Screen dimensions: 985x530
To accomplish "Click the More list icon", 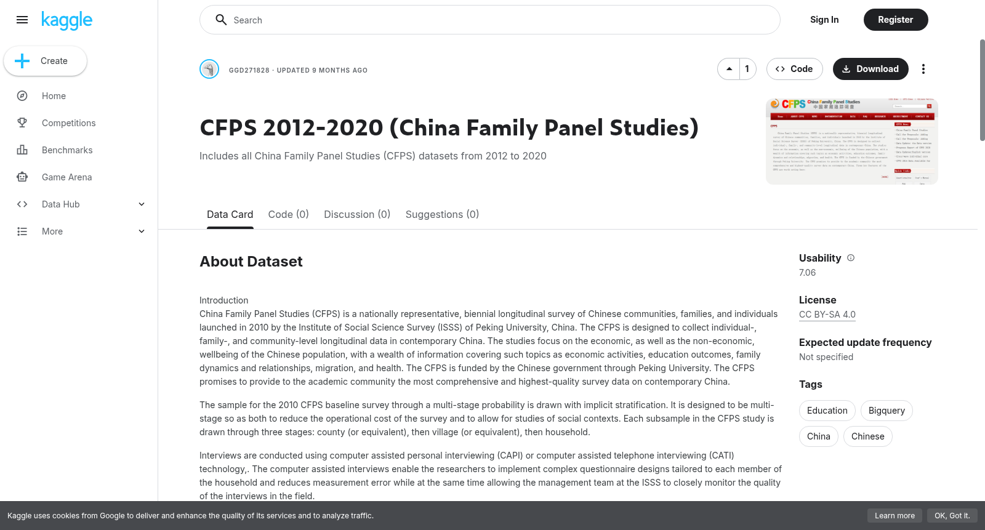I will click(22, 231).
